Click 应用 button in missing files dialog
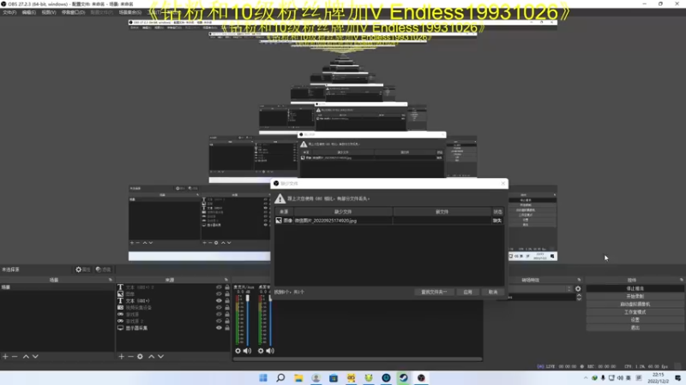 [467, 292]
